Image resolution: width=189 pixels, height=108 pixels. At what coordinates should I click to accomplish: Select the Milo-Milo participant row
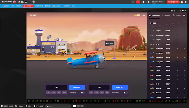tap(167, 49)
